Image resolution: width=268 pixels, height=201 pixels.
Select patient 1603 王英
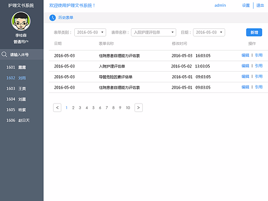16,89
